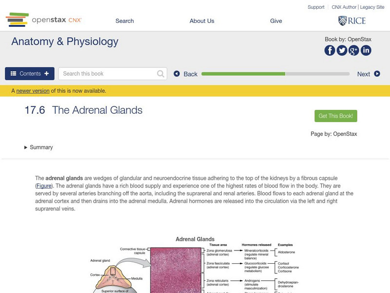The image size is (390, 293).
Task: Open the Search menu item
Action: pos(124,21)
